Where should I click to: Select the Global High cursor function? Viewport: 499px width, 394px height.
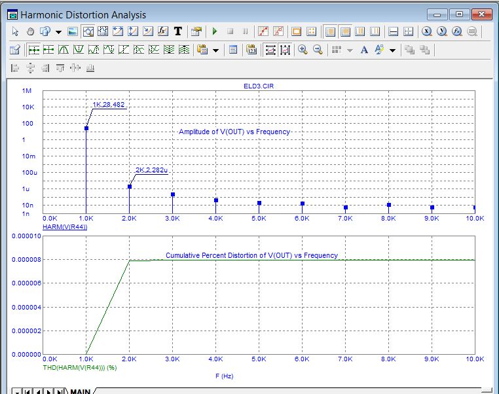point(169,50)
